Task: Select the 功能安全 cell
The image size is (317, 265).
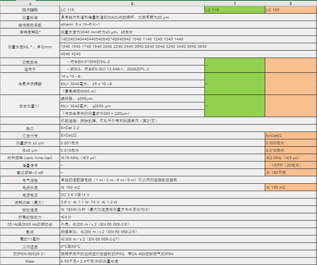Action: tap(30, 61)
